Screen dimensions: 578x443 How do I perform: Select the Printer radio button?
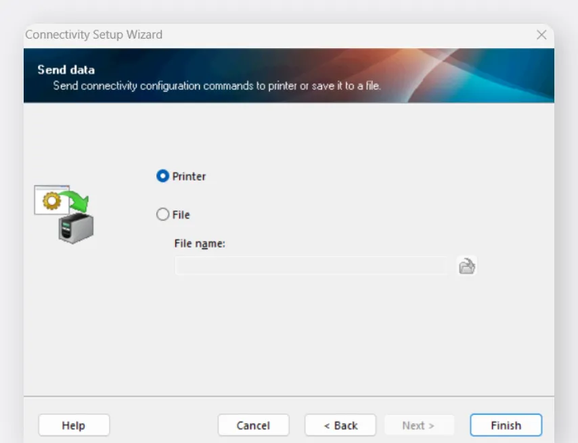point(162,176)
